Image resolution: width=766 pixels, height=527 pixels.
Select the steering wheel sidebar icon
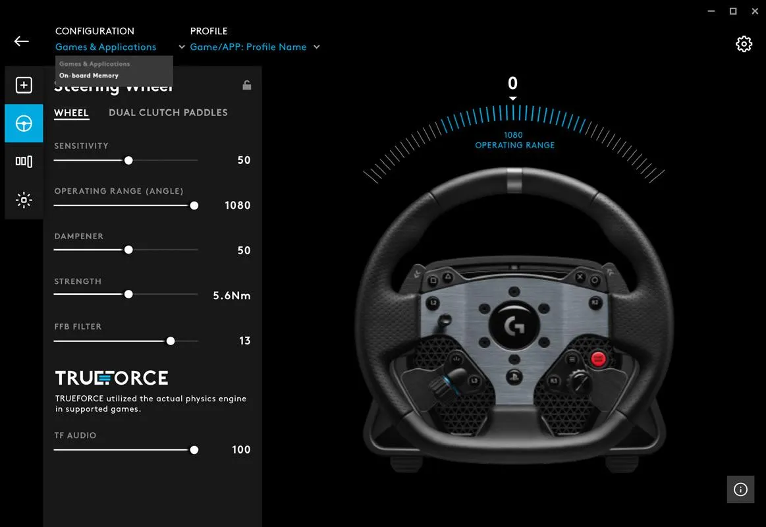24,124
